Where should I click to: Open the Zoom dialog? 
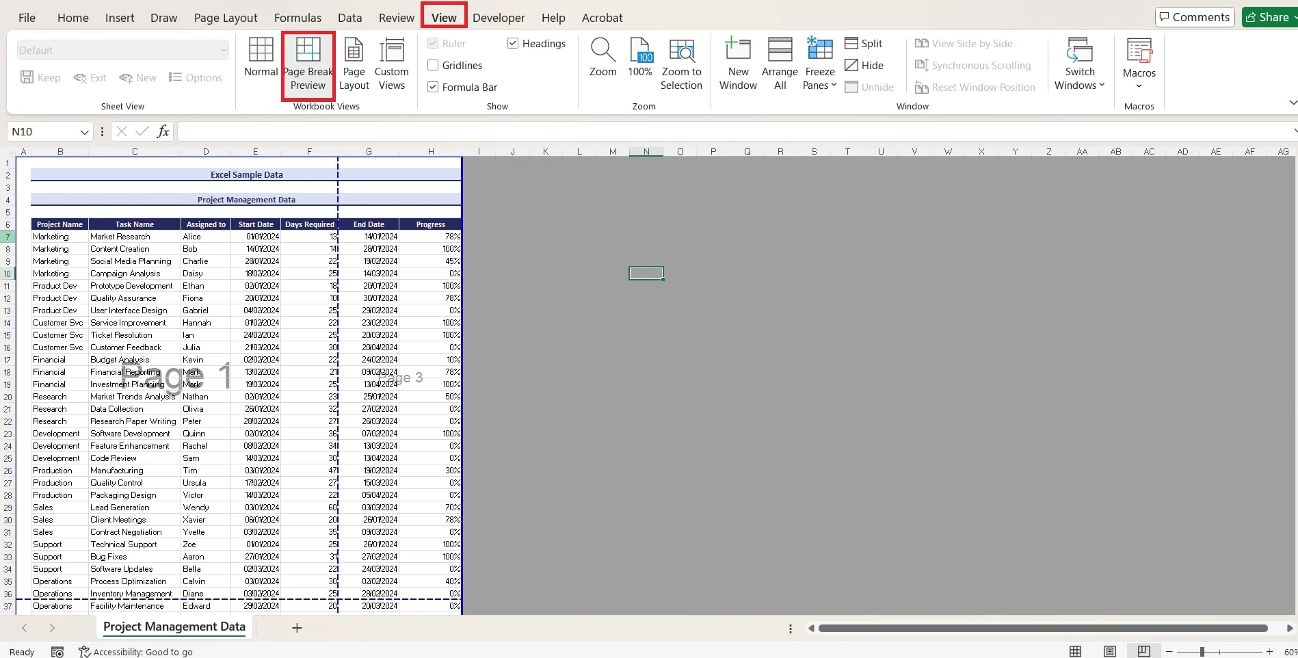[x=602, y=57]
